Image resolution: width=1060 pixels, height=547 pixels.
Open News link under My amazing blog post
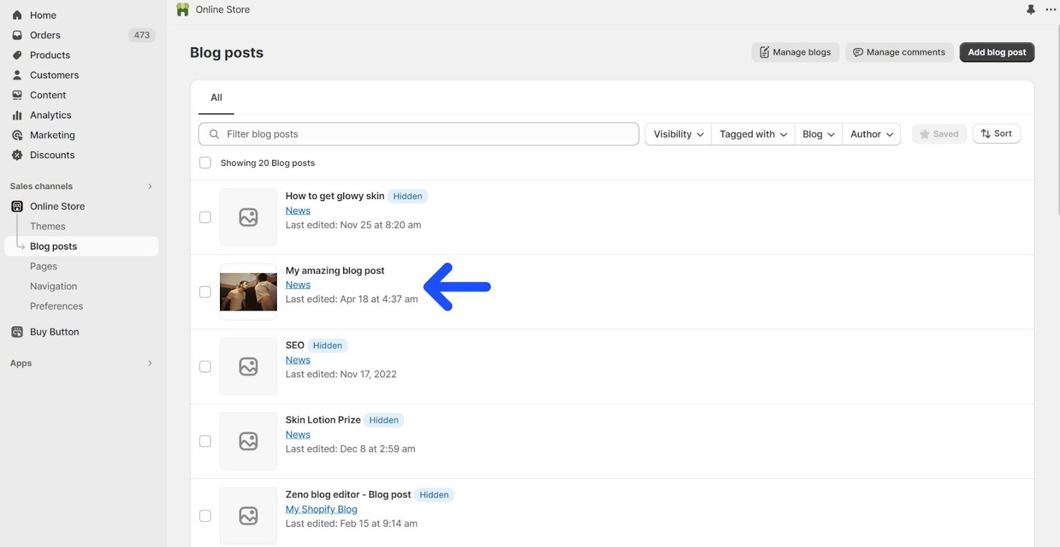tap(298, 285)
